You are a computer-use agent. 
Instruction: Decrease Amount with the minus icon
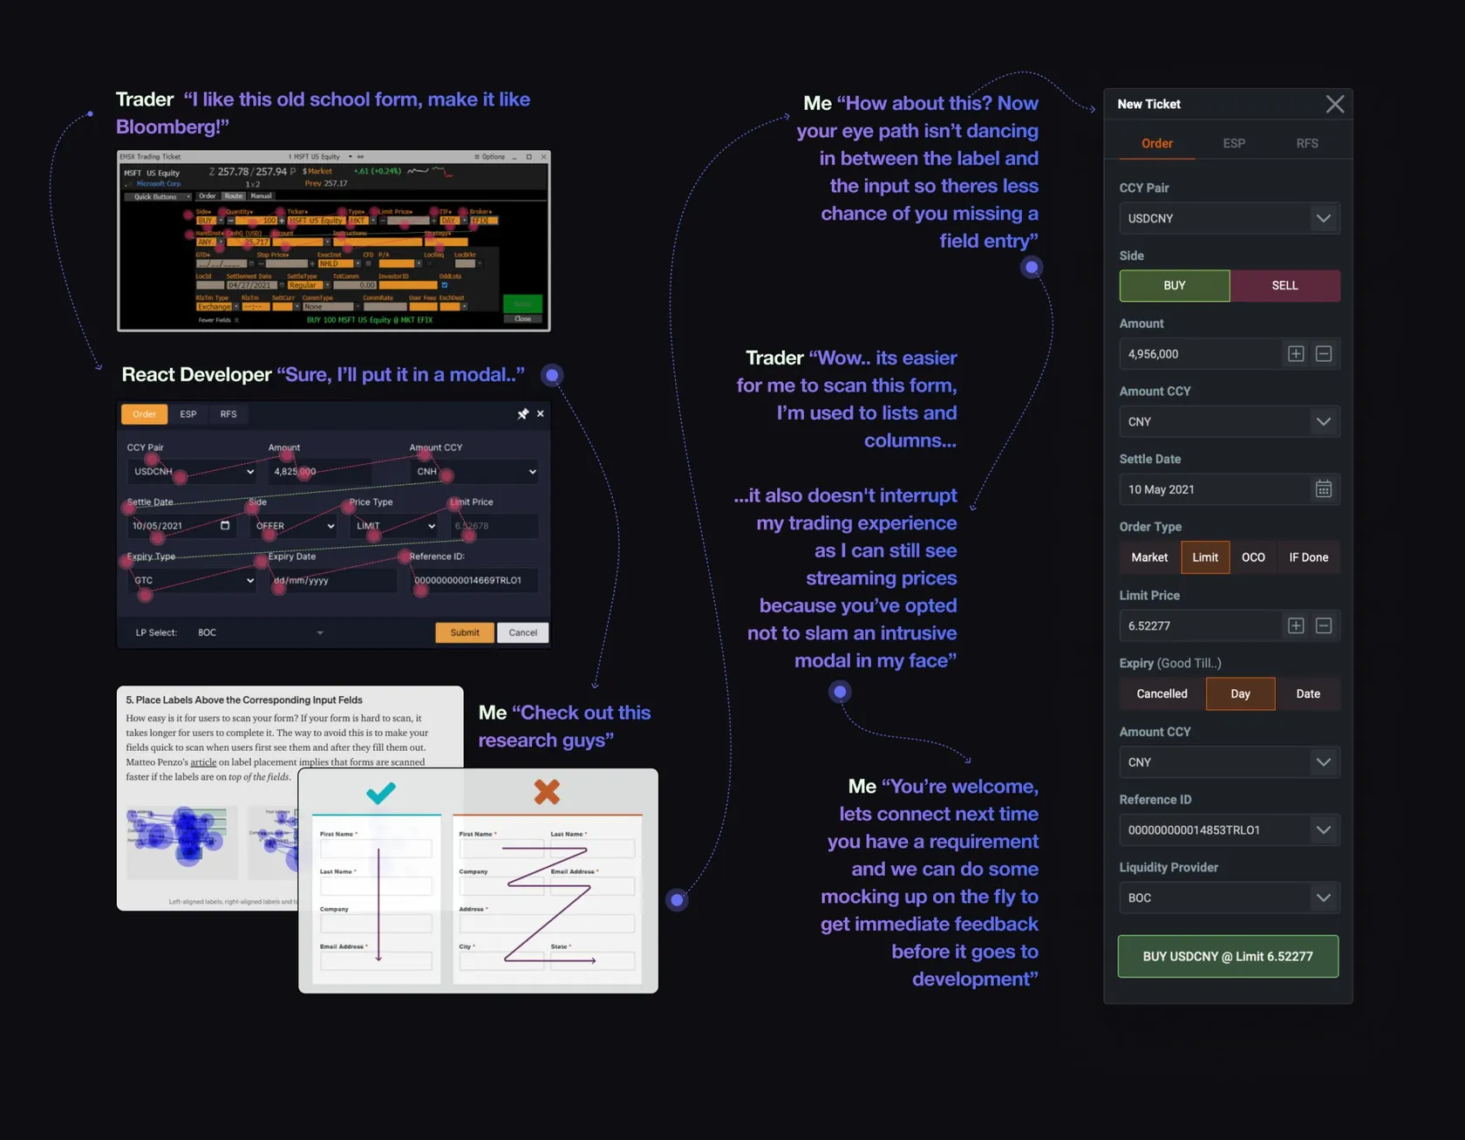1323,353
